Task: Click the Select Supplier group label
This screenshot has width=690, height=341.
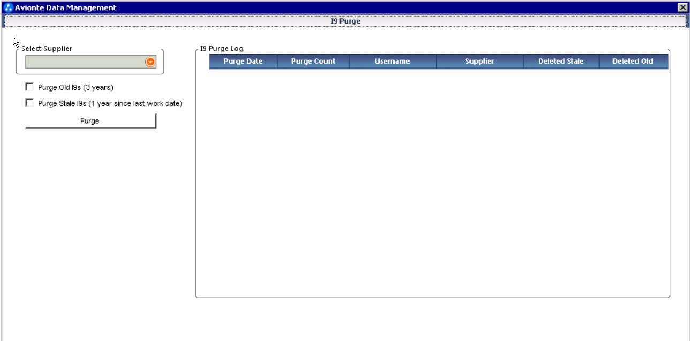Action: tap(47, 49)
